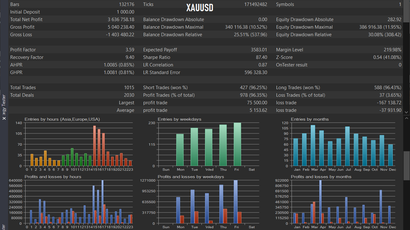The image size is (410, 230).
Task: Click the vertical scrollbar thumb on right
Action: tap(406, 165)
